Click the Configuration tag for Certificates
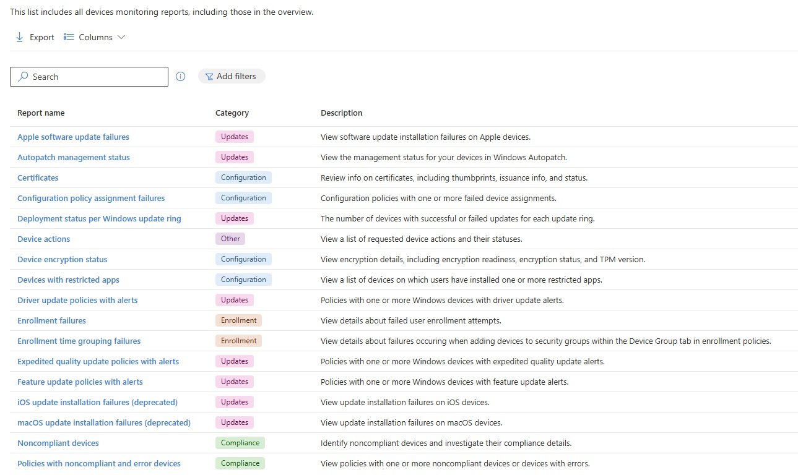The image size is (798, 475). [x=243, y=178]
